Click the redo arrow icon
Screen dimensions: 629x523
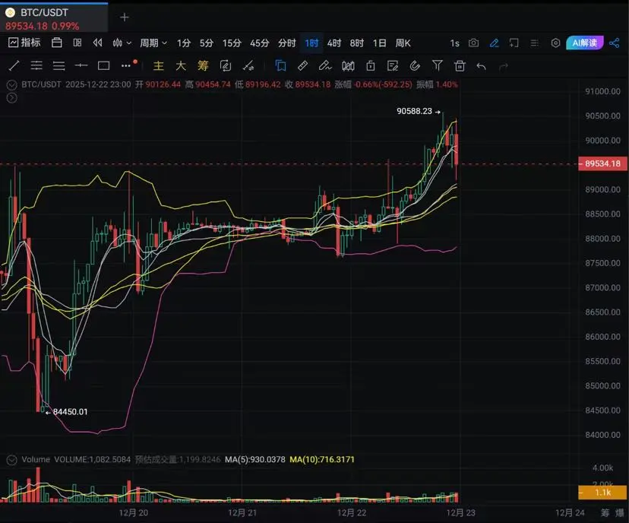click(504, 66)
